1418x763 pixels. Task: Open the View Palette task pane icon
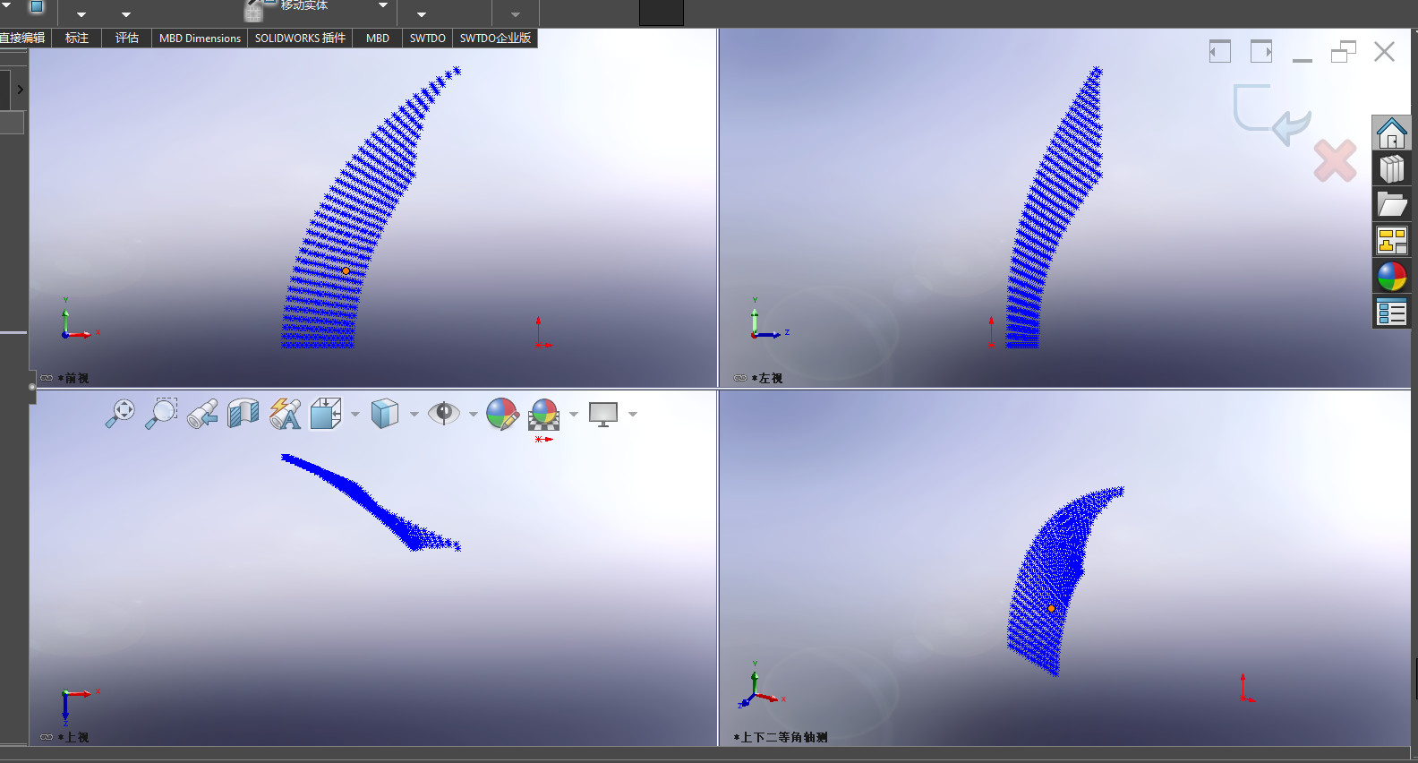click(1391, 241)
